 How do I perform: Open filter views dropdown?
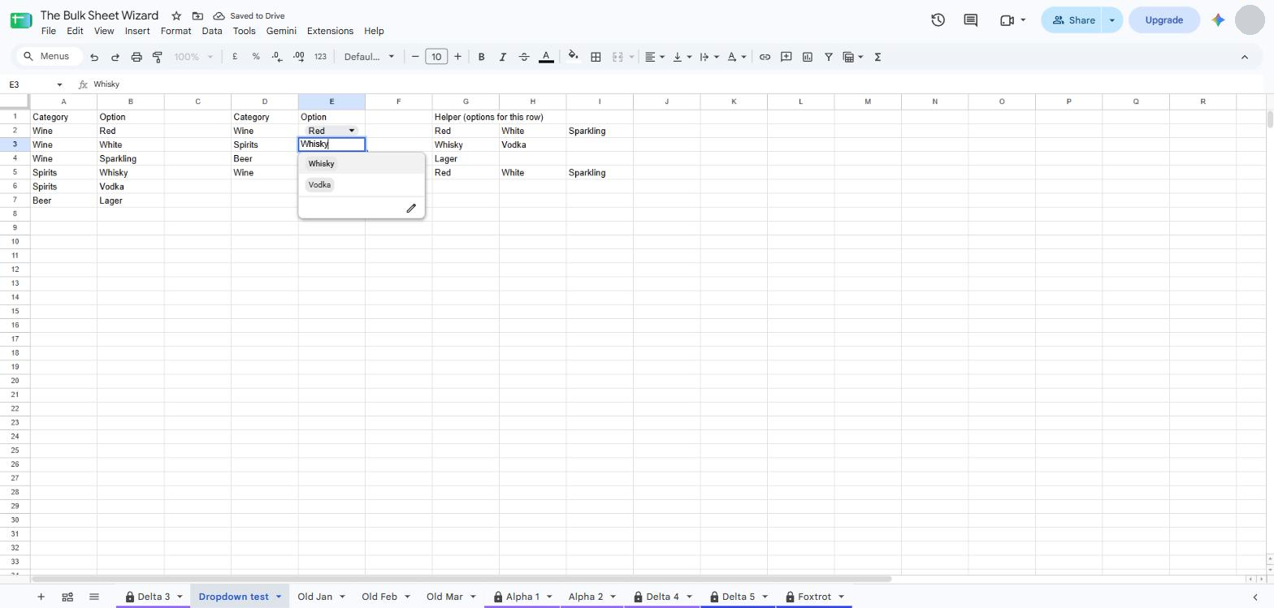pyautogui.click(x=853, y=57)
